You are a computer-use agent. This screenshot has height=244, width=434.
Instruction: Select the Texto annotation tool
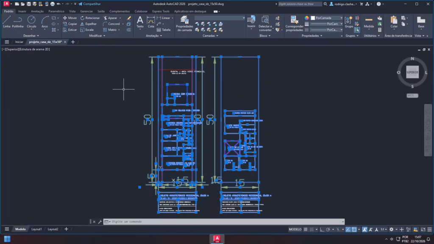(x=140, y=22)
